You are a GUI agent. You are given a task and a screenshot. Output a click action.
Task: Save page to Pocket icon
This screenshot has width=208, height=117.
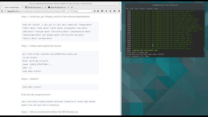(102, 11)
